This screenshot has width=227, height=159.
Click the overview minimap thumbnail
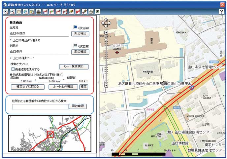pyautogui.click(x=49, y=134)
